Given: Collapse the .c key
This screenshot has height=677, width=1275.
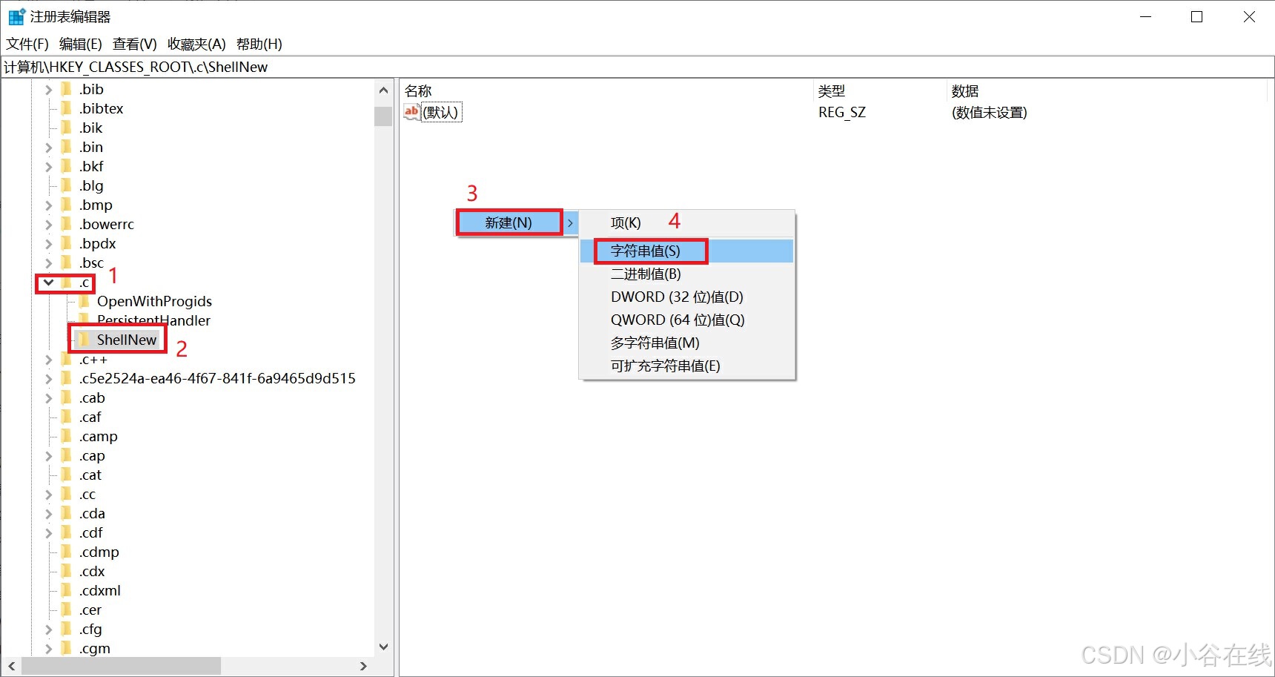Looking at the screenshot, I should (x=49, y=283).
